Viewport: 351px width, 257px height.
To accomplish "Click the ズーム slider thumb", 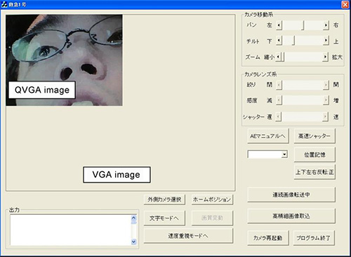I will [282, 57].
